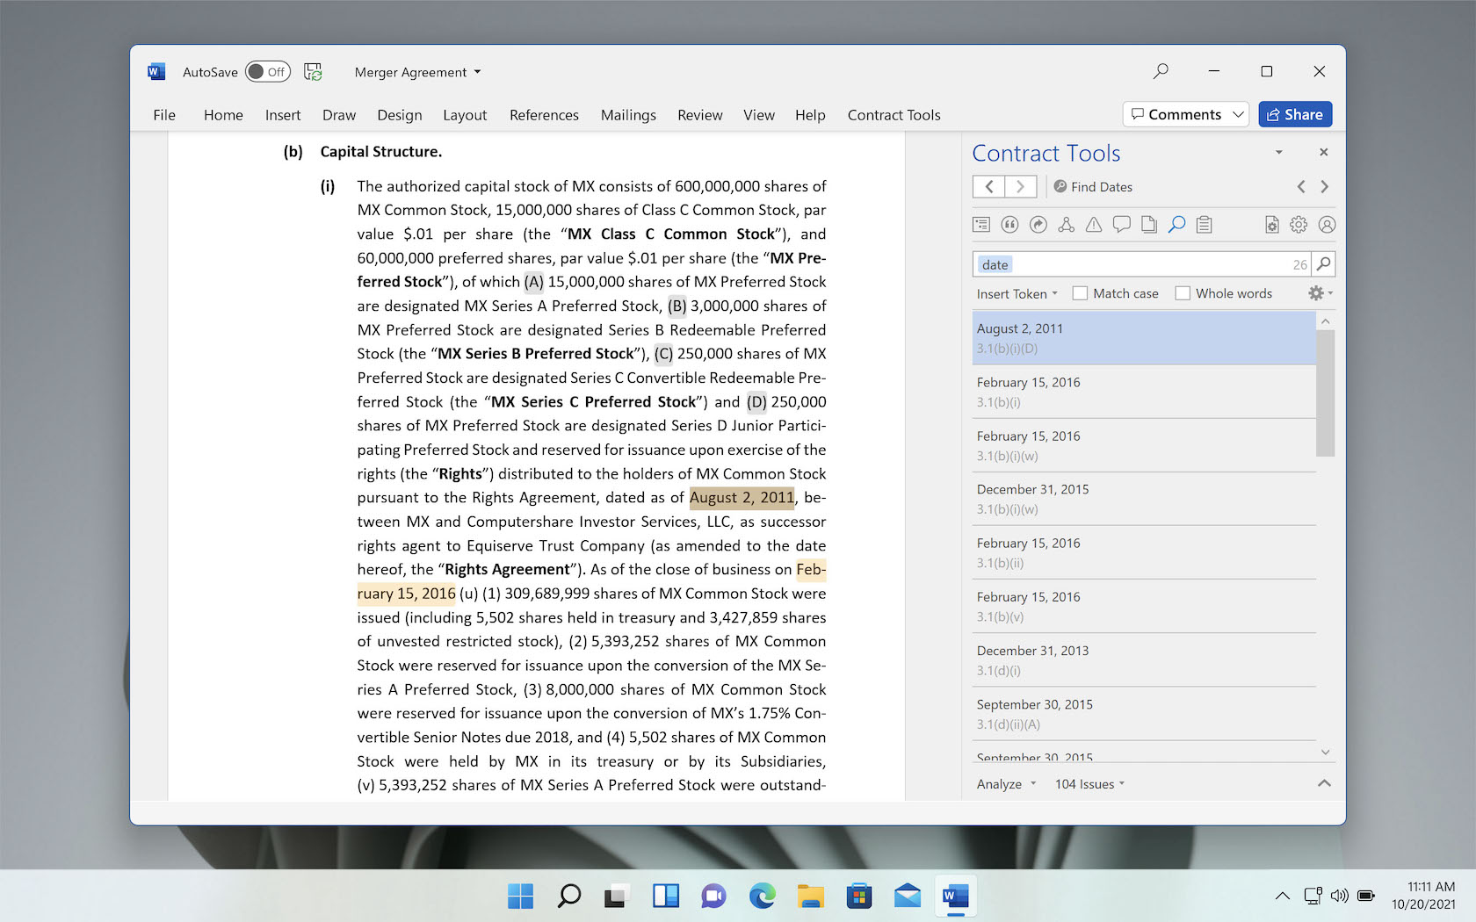Open taskbar Search magnifier
The image size is (1476, 922).
(569, 896)
